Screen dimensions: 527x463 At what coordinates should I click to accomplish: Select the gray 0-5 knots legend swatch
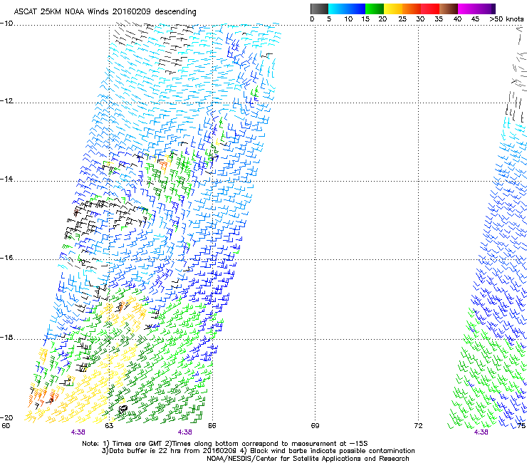point(319,9)
